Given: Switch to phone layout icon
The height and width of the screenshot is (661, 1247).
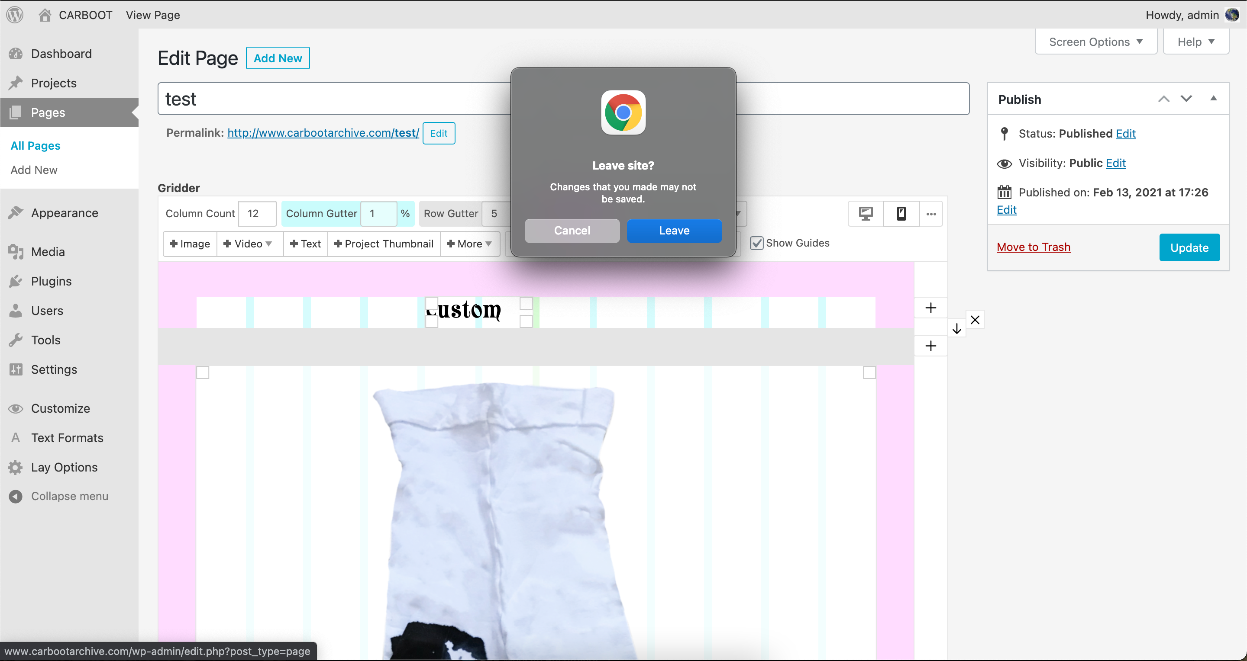Looking at the screenshot, I should tap(901, 213).
